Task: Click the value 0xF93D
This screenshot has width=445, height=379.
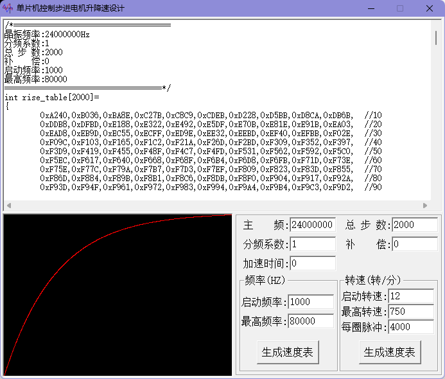Action: tap(55, 188)
